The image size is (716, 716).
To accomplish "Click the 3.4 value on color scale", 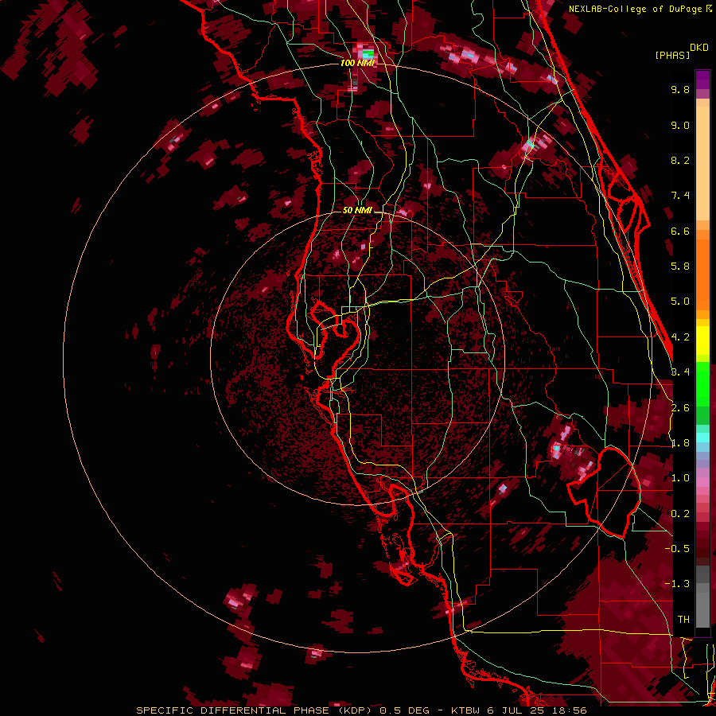I will pos(680,372).
